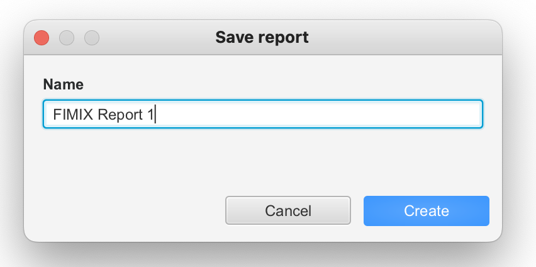Click blank area inside the Name field
This screenshot has width=536, height=267.
tap(315, 115)
